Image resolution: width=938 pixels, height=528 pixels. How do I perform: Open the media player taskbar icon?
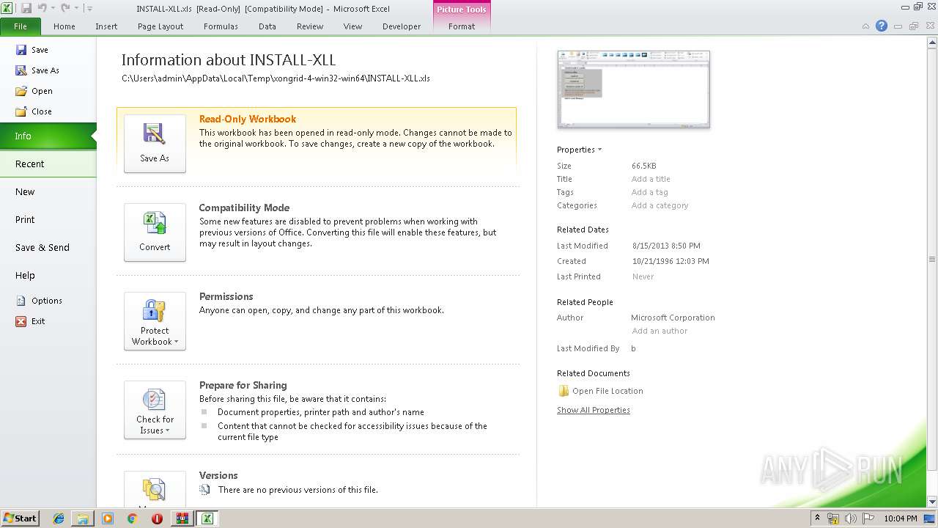(x=108, y=518)
